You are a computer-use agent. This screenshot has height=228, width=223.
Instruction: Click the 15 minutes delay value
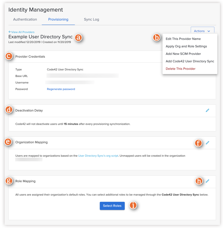[71, 124]
